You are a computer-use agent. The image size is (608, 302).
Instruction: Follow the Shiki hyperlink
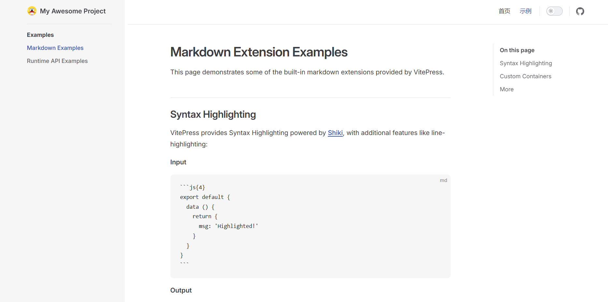(x=335, y=133)
